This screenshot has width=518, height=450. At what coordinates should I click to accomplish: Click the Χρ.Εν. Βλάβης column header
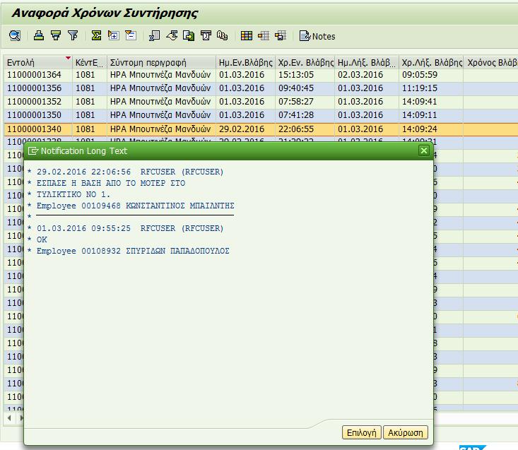tap(305, 62)
